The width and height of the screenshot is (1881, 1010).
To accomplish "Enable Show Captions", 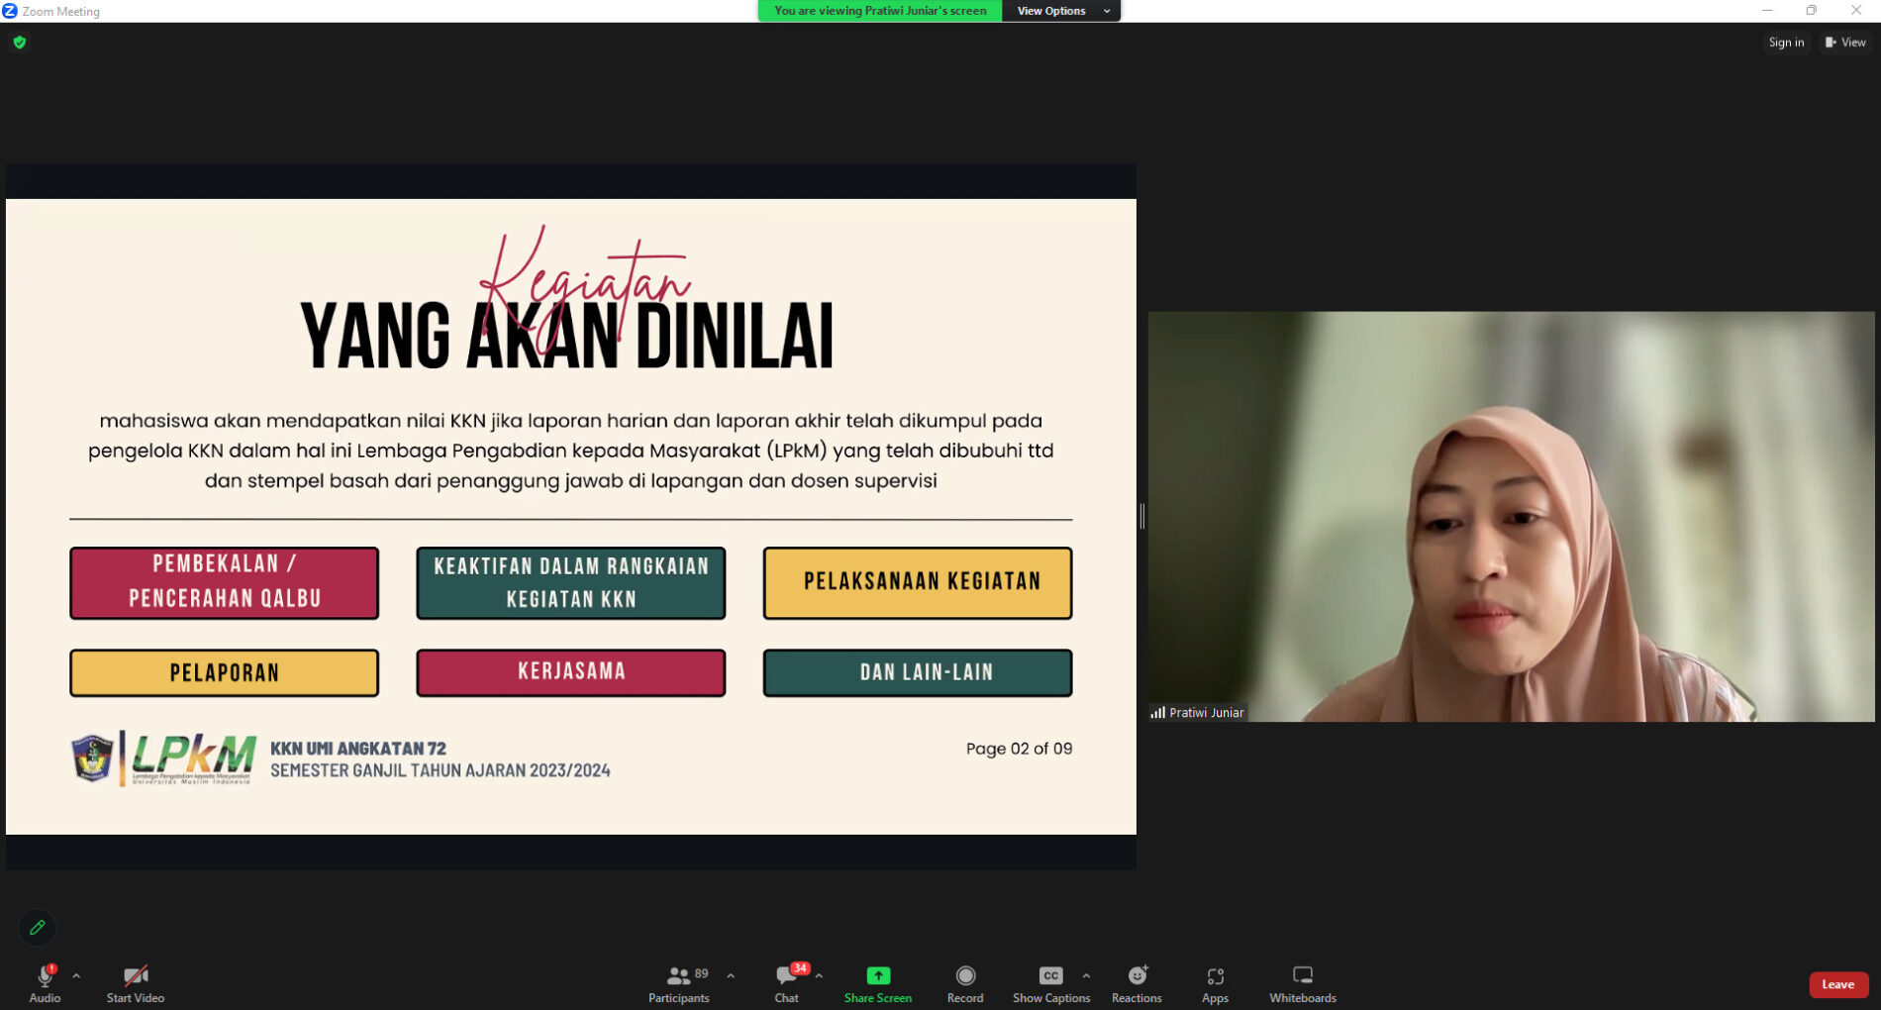I will [x=1049, y=980].
